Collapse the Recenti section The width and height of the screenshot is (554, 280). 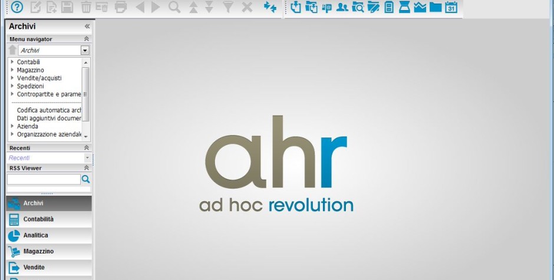(x=86, y=148)
